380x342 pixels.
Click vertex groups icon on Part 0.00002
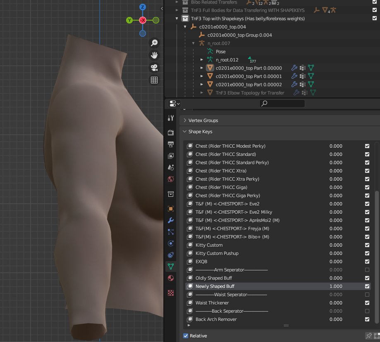[x=302, y=85]
